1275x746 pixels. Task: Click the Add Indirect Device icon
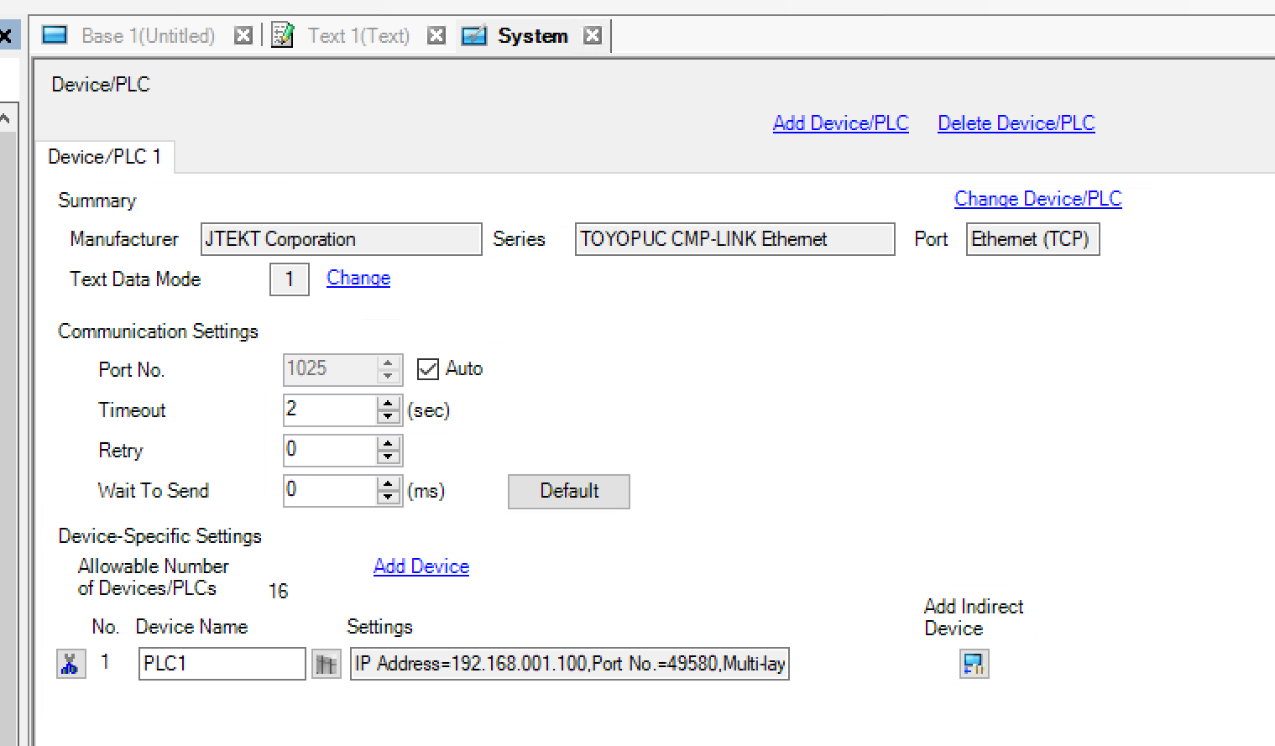[974, 664]
